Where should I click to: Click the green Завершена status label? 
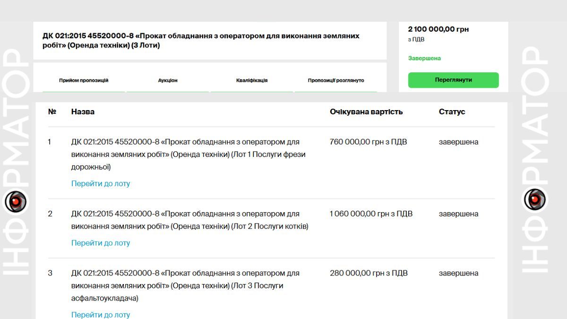[x=425, y=58]
